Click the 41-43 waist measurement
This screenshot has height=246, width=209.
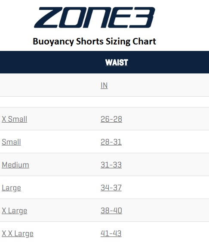pyautogui.click(x=111, y=233)
